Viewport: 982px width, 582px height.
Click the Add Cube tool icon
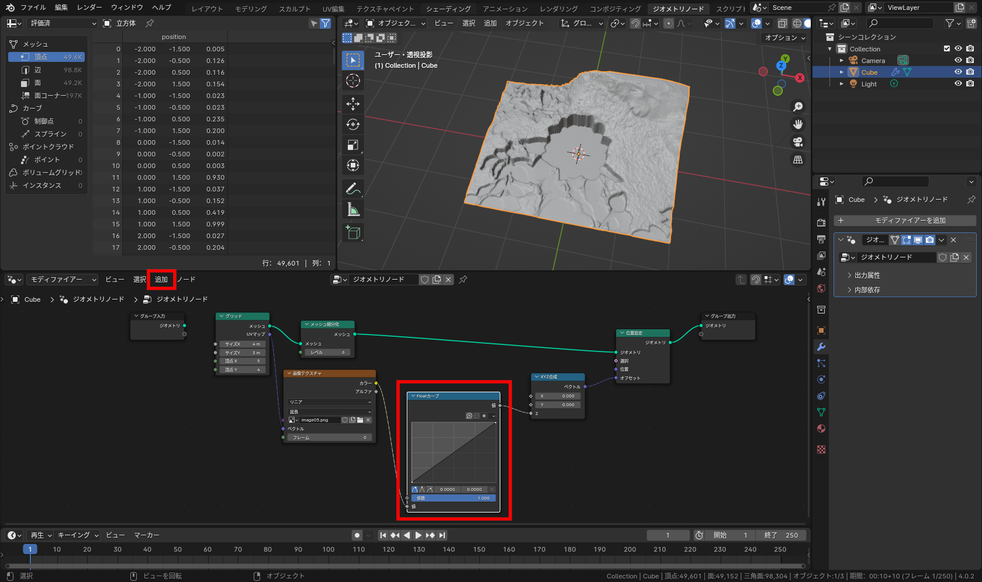[x=353, y=232]
